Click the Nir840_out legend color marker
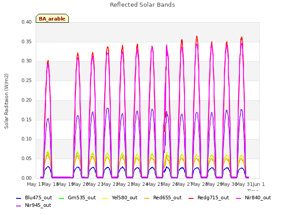The image size is (286, 214). coord(238,198)
